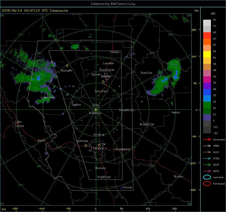This screenshot has height=212, width=226.
Task: Select the cyan 27ZW arrow legend entry
Action: (x=207, y=159)
